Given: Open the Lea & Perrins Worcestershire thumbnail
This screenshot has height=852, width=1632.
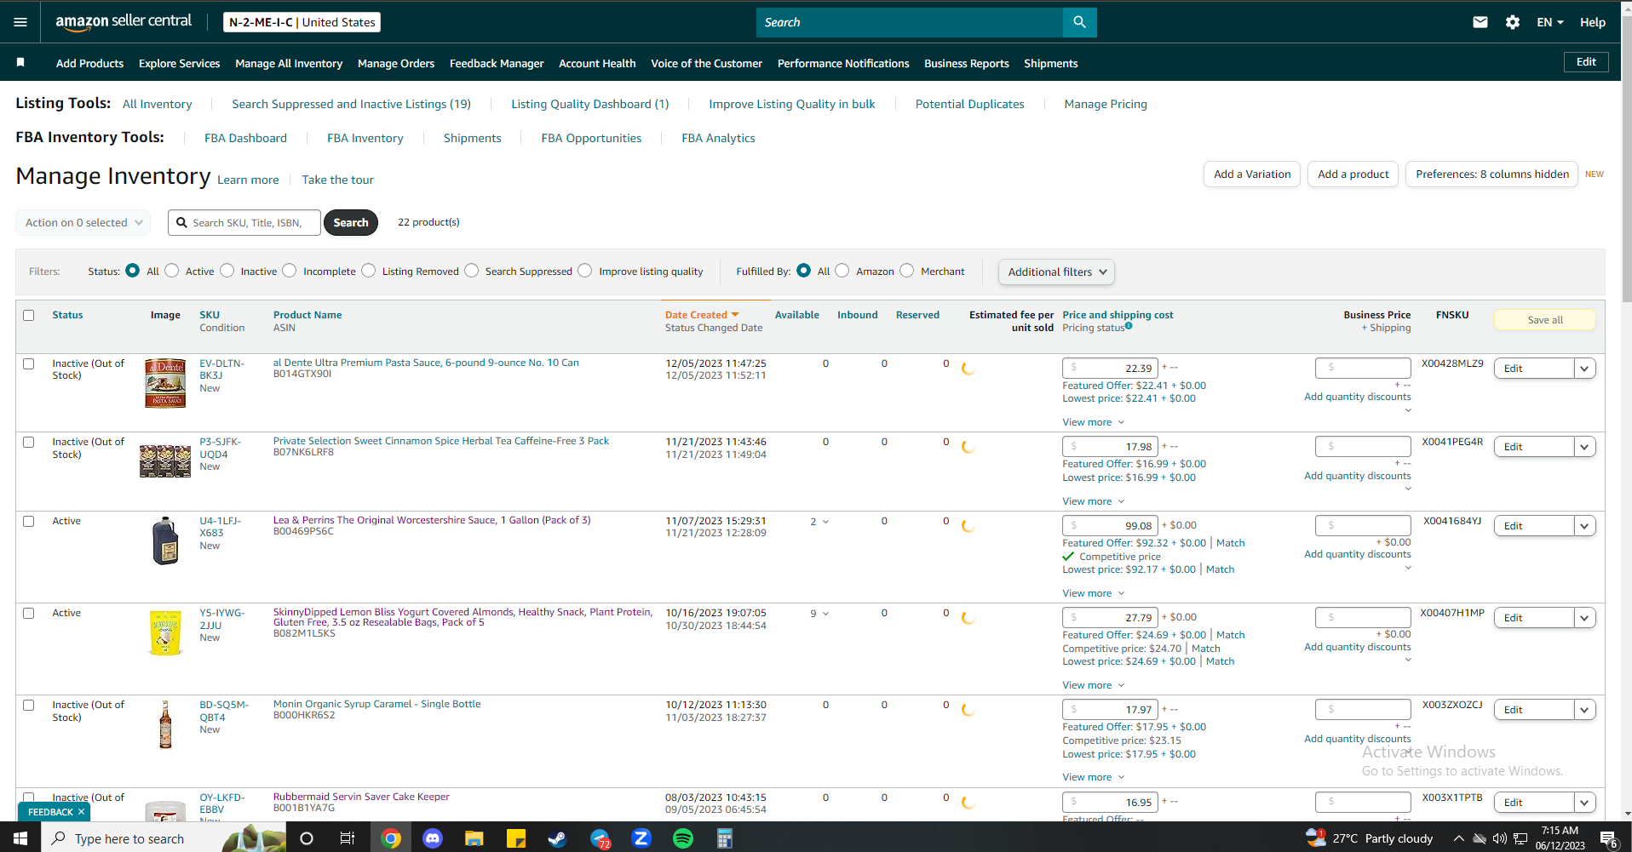Looking at the screenshot, I should 165,540.
